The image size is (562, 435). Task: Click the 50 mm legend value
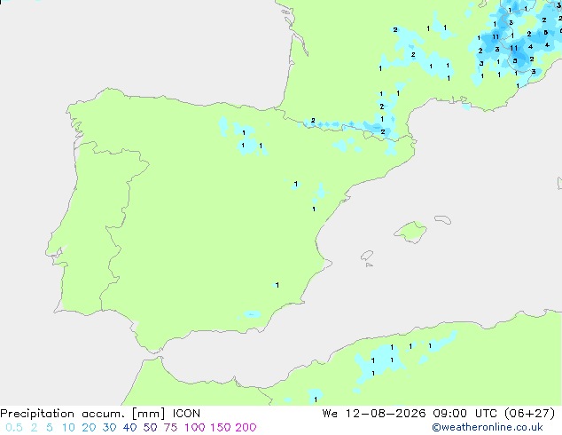150,428
